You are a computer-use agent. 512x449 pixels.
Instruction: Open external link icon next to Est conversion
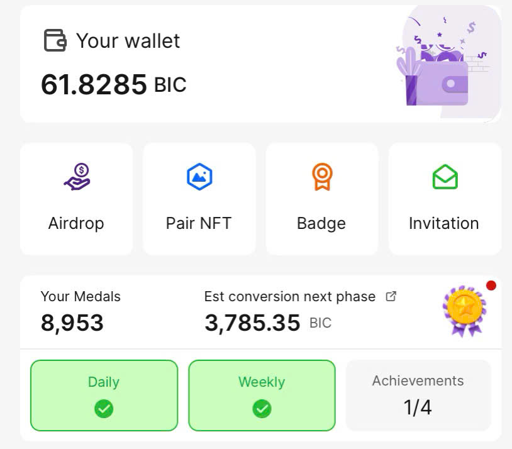click(391, 296)
